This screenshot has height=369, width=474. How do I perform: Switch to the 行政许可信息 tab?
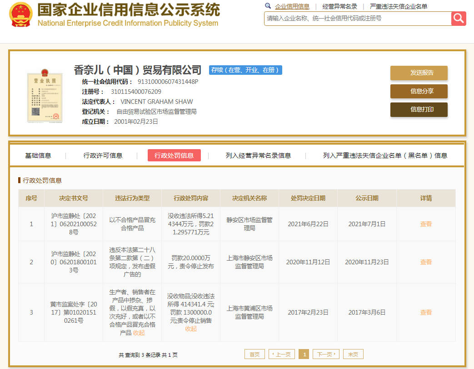tap(103, 155)
